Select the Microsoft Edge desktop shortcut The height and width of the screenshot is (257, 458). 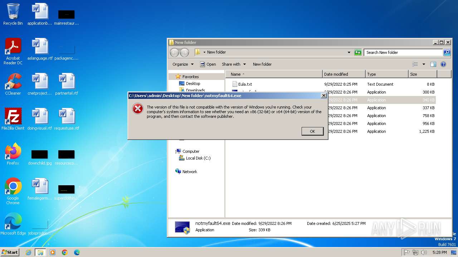click(x=13, y=224)
